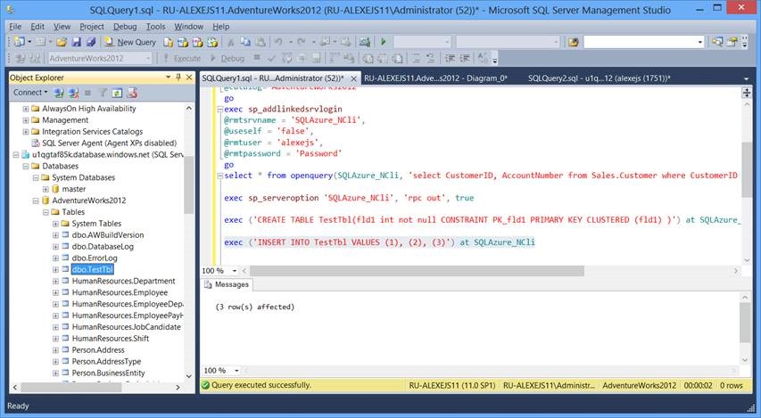Image resolution: width=761 pixels, height=418 pixels.
Task: Open the editor zoom 100 % dropdown
Action: coord(235,271)
